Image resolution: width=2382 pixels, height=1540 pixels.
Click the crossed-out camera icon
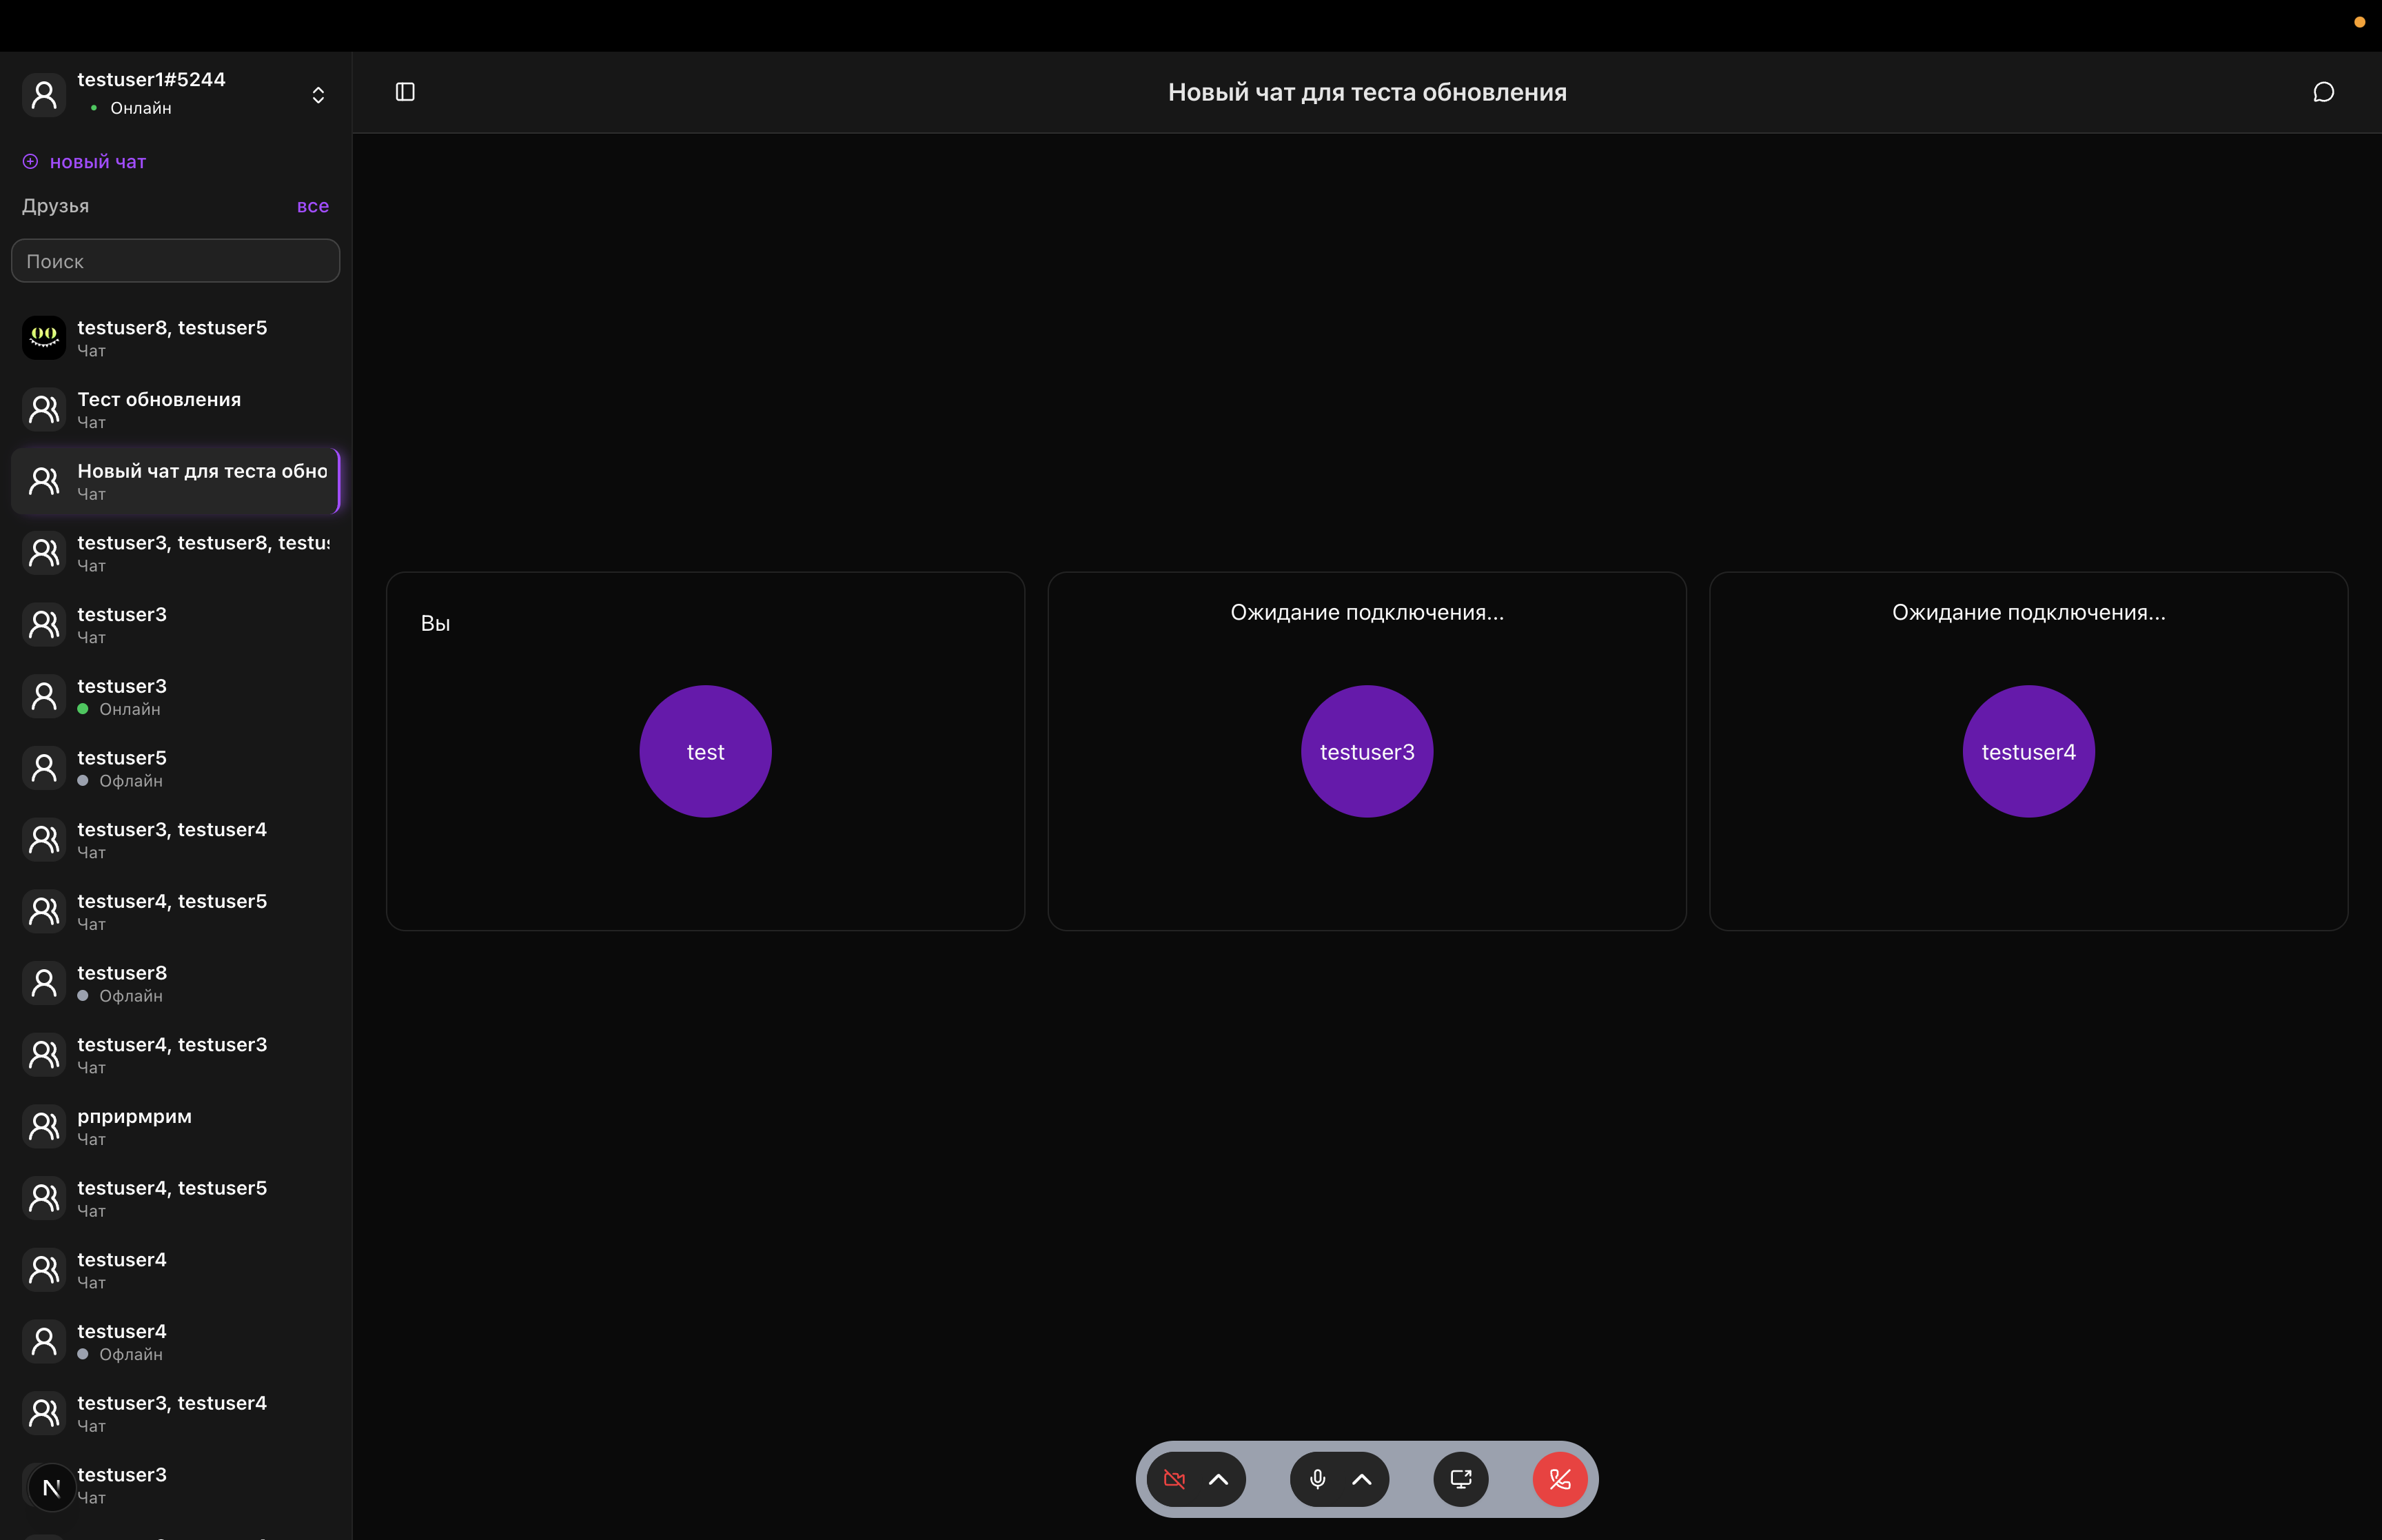(1174, 1479)
